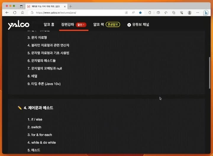Click the YouTube play icon in navigation

click(x=129, y=25)
